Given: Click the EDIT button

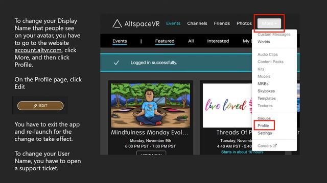Looking at the screenshot, I should tap(40, 106).
